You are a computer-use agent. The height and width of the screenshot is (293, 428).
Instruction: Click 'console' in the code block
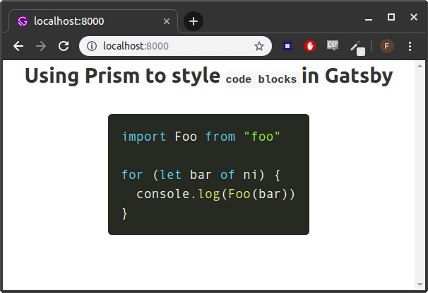pos(163,194)
